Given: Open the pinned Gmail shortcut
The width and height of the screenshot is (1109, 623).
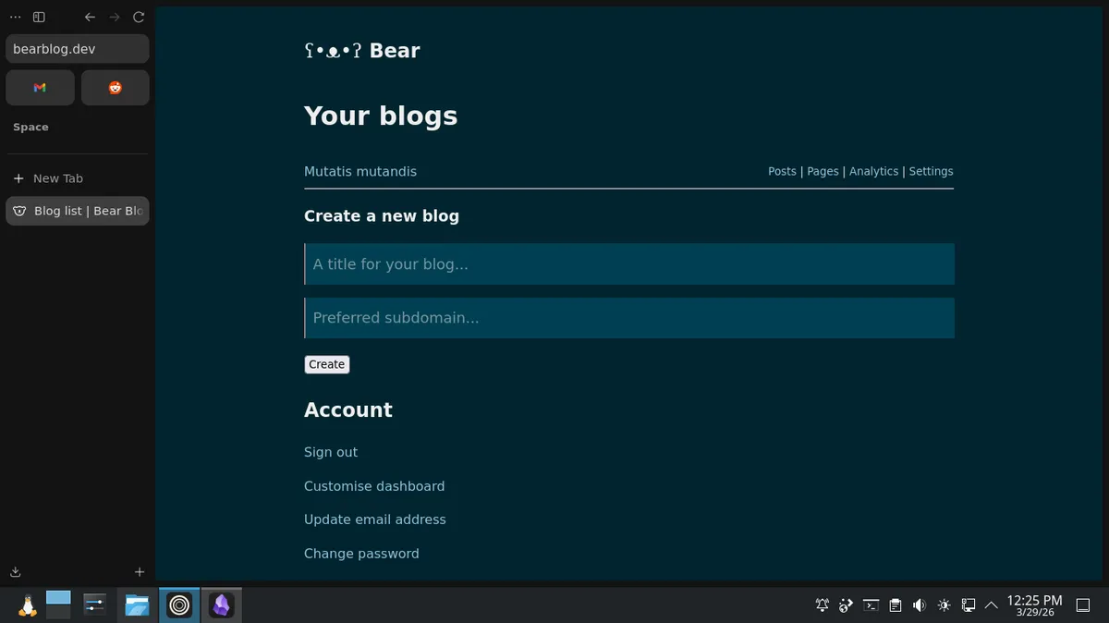Looking at the screenshot, I should coord(40,88).
